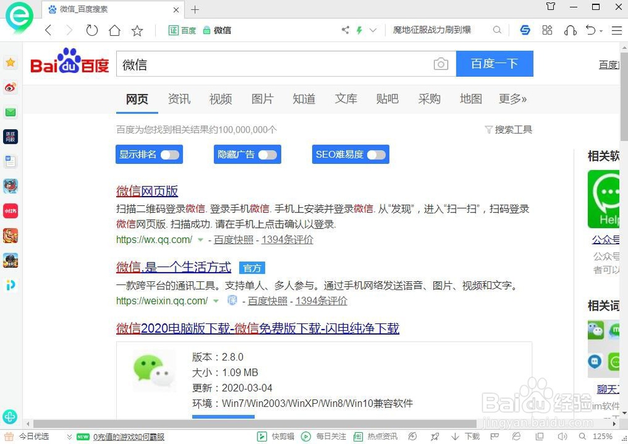Open 百度快照 for the wx.qq.com result
The width and height of the screenshot is (628, 444).
pos(234,240)
